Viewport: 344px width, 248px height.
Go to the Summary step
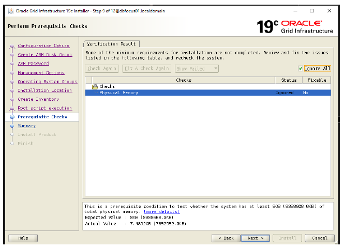27,126
